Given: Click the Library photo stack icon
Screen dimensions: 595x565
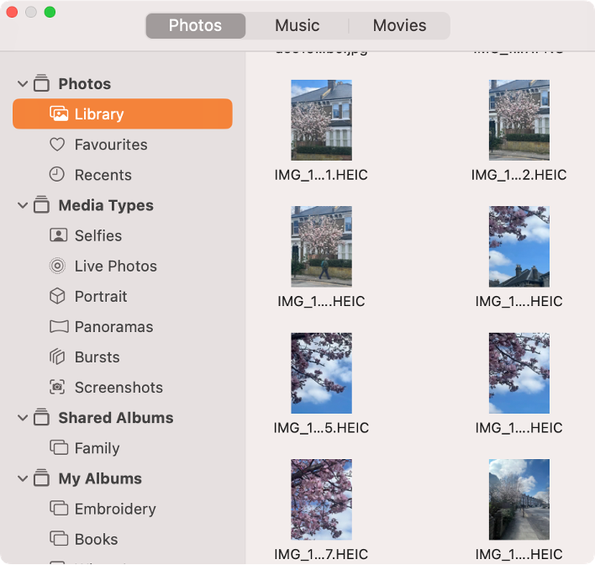Looking at the screenshot, I should [x=59, y=114].
